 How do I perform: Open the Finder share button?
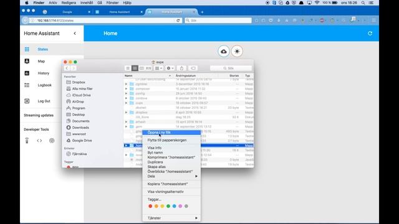point(181,68)
